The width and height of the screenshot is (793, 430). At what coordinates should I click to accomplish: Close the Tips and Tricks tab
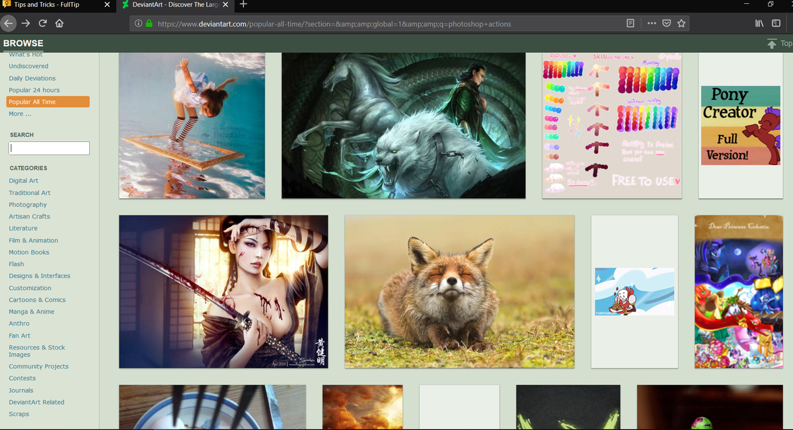[108, 5]
